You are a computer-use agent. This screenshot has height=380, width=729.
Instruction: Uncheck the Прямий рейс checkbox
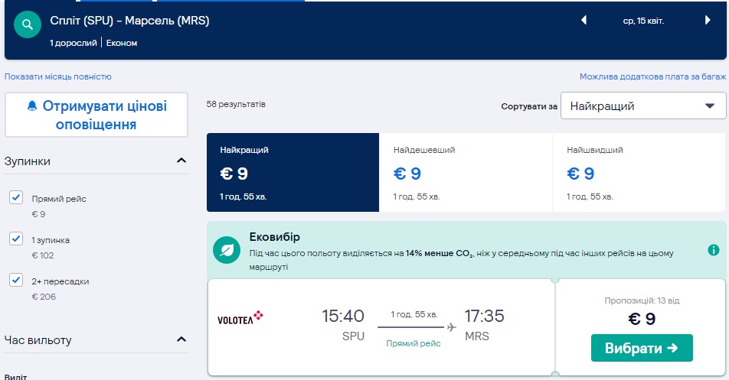16,198
